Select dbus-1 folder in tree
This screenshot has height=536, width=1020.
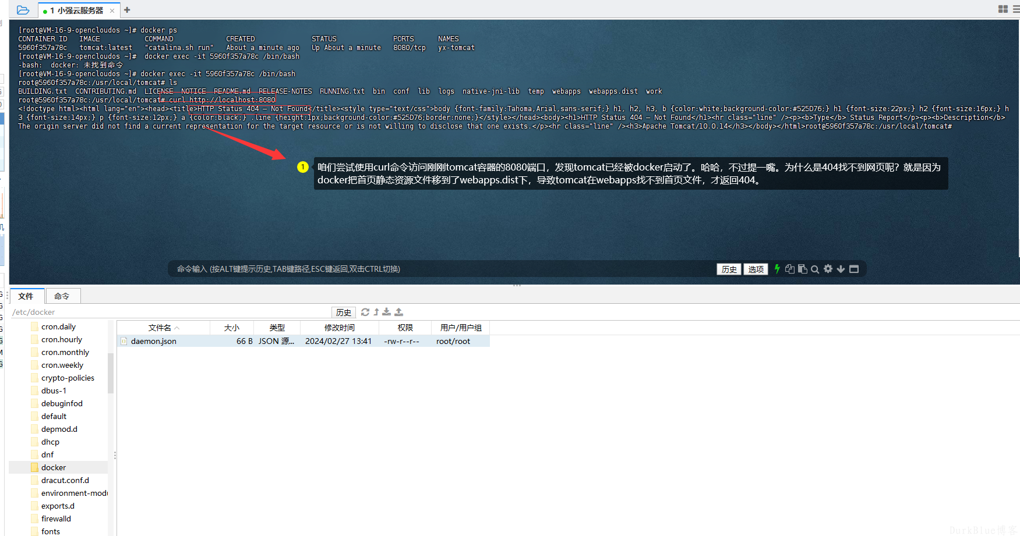tap(54, 391)
